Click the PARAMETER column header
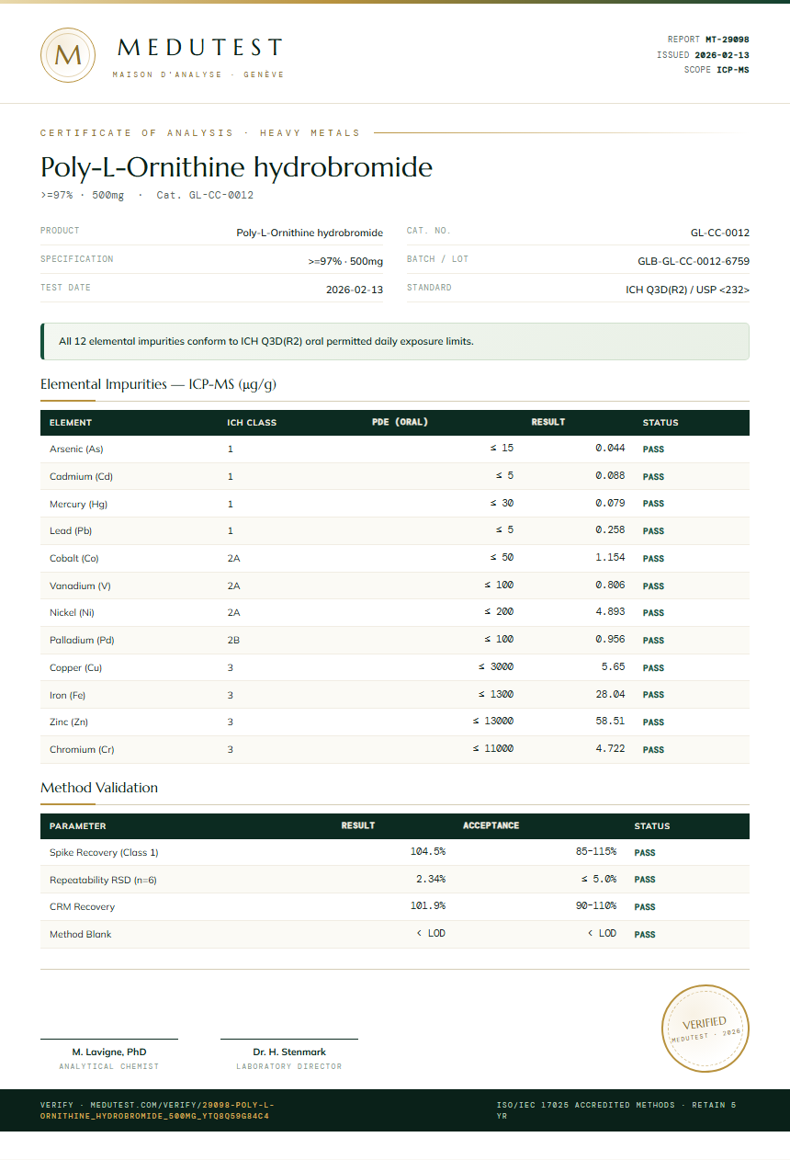Image resolution: width=790 pixels, height=1160 pixels. tap(77, 826)
